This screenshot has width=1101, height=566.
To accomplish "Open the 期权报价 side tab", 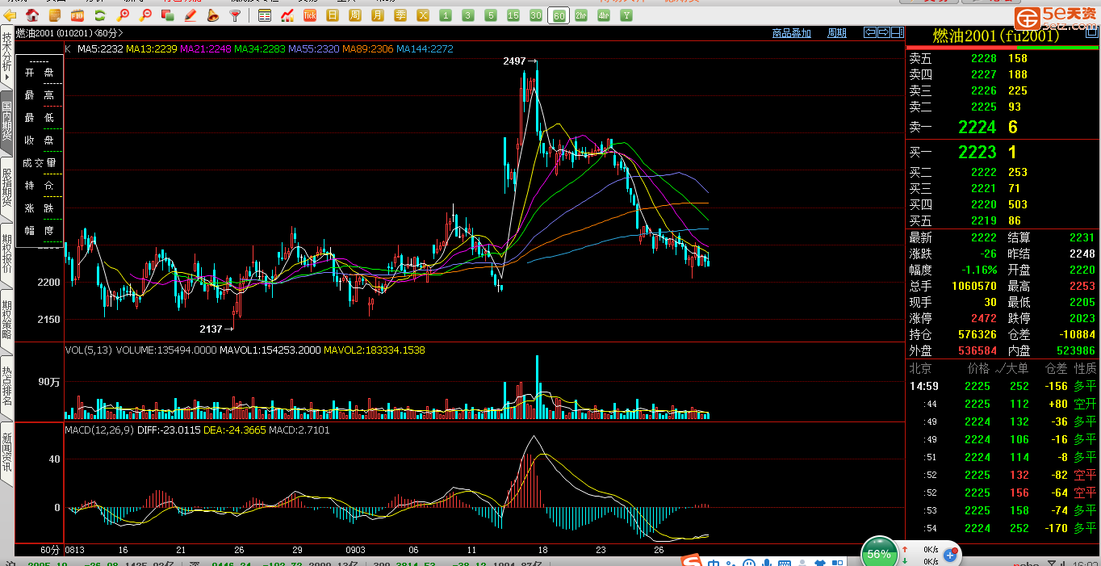I will click(6, 254).
